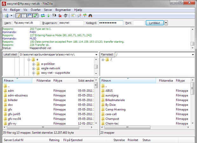Toggle local directory tree icon
197x143 pixels.
point(24,16)
